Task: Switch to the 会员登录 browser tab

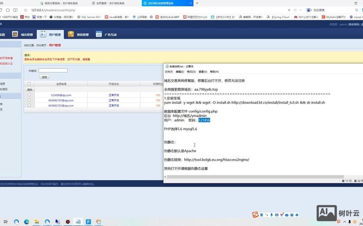Action: tap(109, 3)
